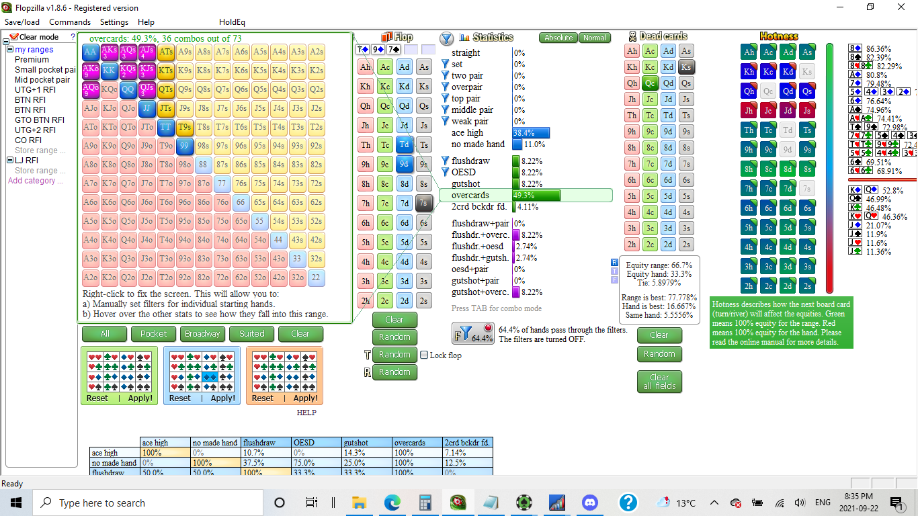Click the Windows search box
Screen dimensions: 918x516
click(148, 503)
